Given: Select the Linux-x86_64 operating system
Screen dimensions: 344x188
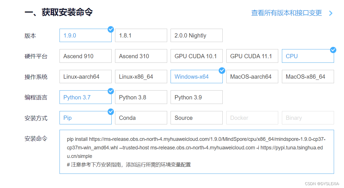Looking at the screenshot, I should click(x=141, y=76).
